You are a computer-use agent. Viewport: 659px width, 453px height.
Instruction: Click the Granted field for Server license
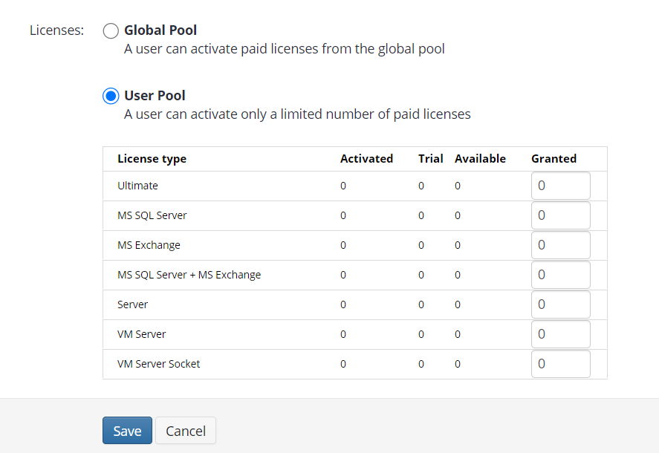coord(560,304)
